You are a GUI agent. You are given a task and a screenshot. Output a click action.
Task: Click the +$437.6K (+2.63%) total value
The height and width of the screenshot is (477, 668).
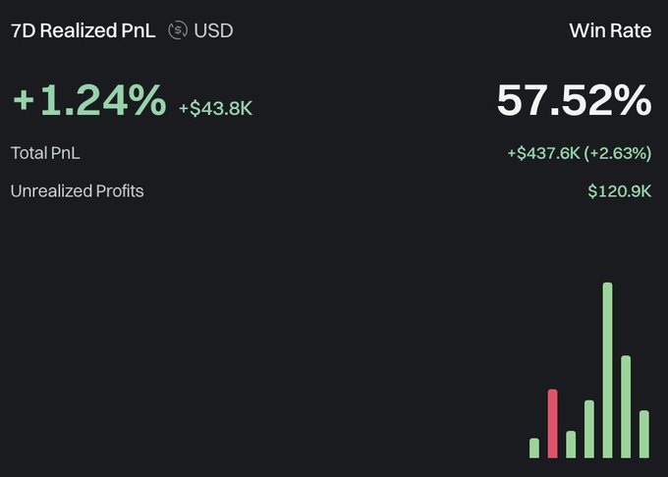[x=580, y=153]
